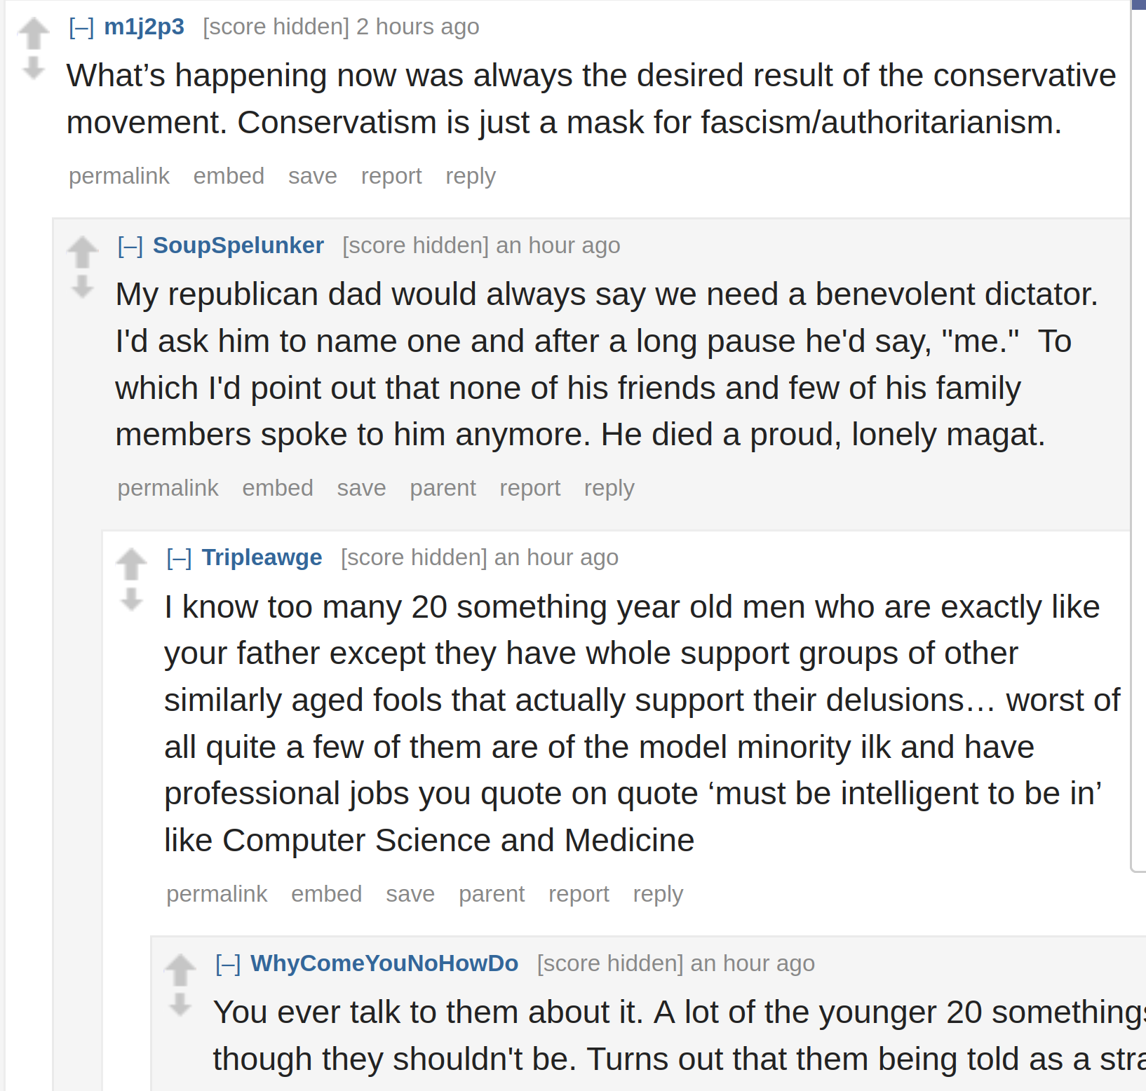Downvote m1j2p3's comment

34,68
